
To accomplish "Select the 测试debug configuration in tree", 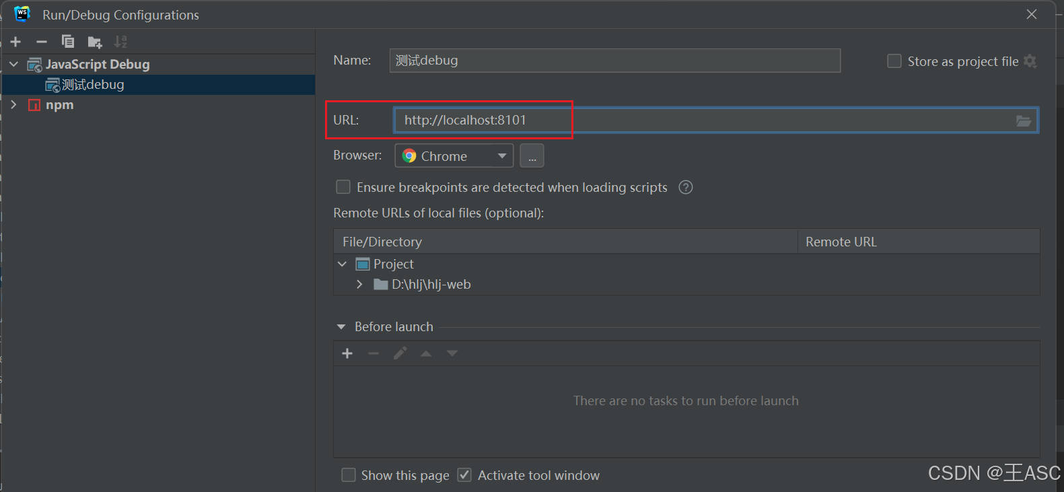I will coord(93,85).
